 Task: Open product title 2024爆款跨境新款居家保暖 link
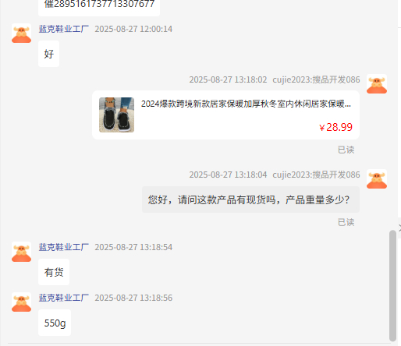point(246,104)
